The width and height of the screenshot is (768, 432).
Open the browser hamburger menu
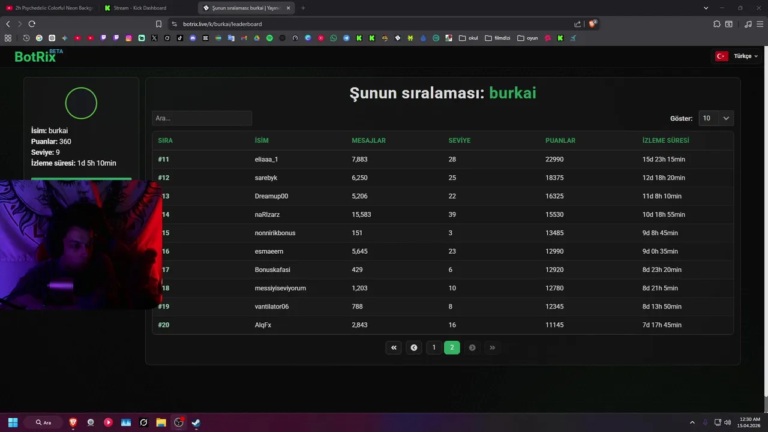(760, 24)
